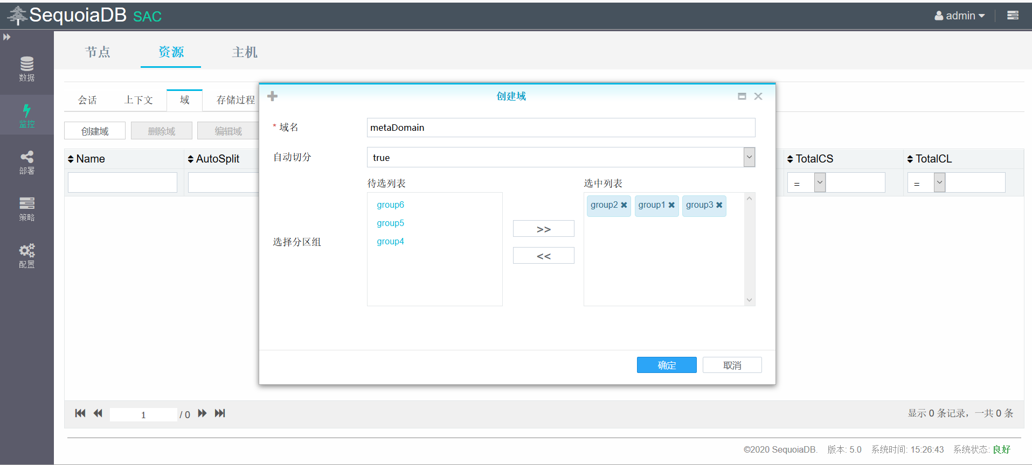
Task: Click 删除域 button
Action: [x=162, y=131]
